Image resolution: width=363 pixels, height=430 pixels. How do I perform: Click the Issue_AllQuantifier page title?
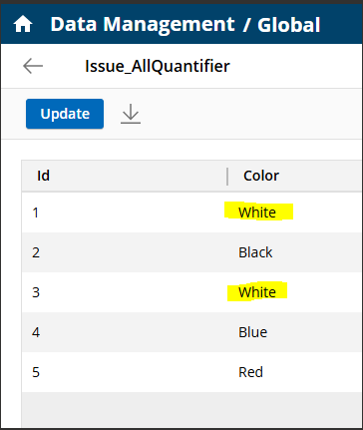pos(158,66)
